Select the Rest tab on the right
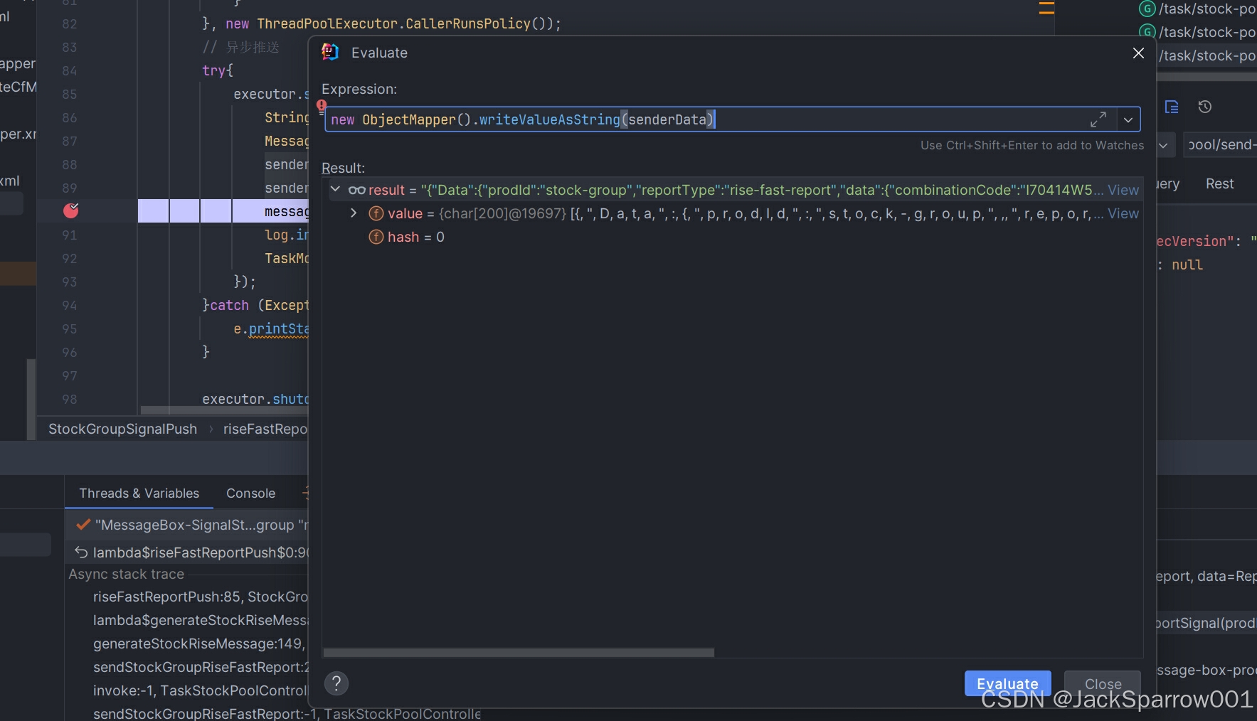Screen dimensions: 1257x721 coord(1219,183)
